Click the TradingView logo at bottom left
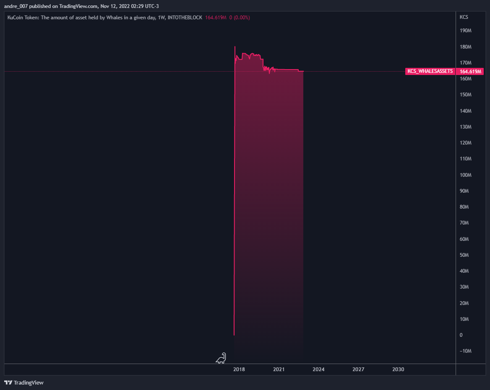Viewport: 490px width, 390px height. pyautogui.click(x=24, y=382)
